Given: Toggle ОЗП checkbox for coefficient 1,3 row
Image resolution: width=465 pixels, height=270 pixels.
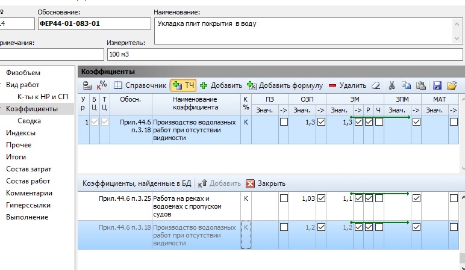Looking at the screenshot, I should 321,122.
